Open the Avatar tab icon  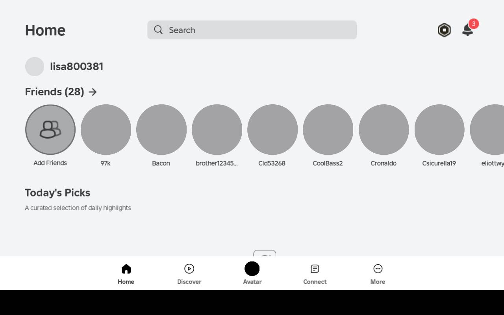click(x=252, y=269)
